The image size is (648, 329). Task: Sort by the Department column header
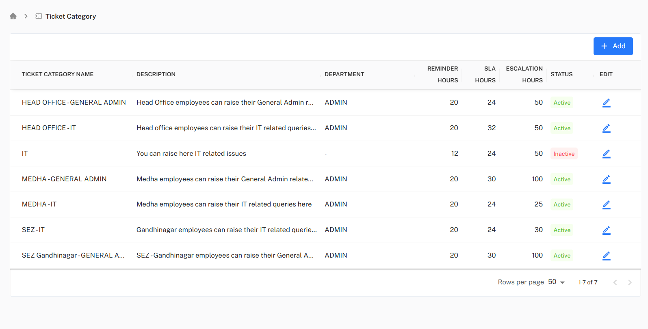[344, 74]
